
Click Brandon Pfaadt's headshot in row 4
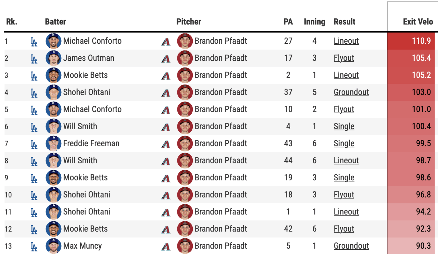tap(185, 92)
